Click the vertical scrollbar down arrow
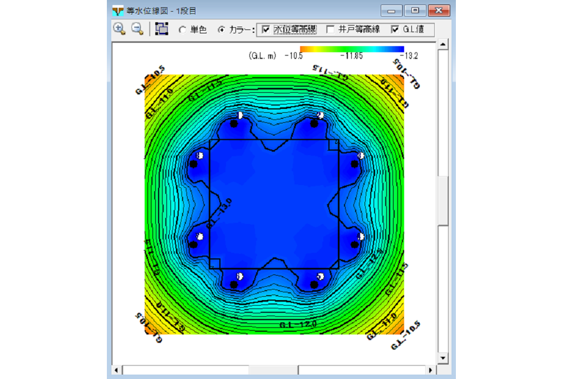 pos(443,358)
